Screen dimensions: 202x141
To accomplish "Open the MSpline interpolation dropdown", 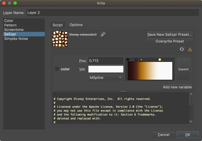I will [x=105, y=77].
